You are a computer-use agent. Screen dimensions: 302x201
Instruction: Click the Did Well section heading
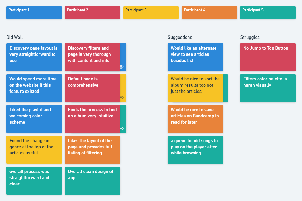[x=15, y=37]
